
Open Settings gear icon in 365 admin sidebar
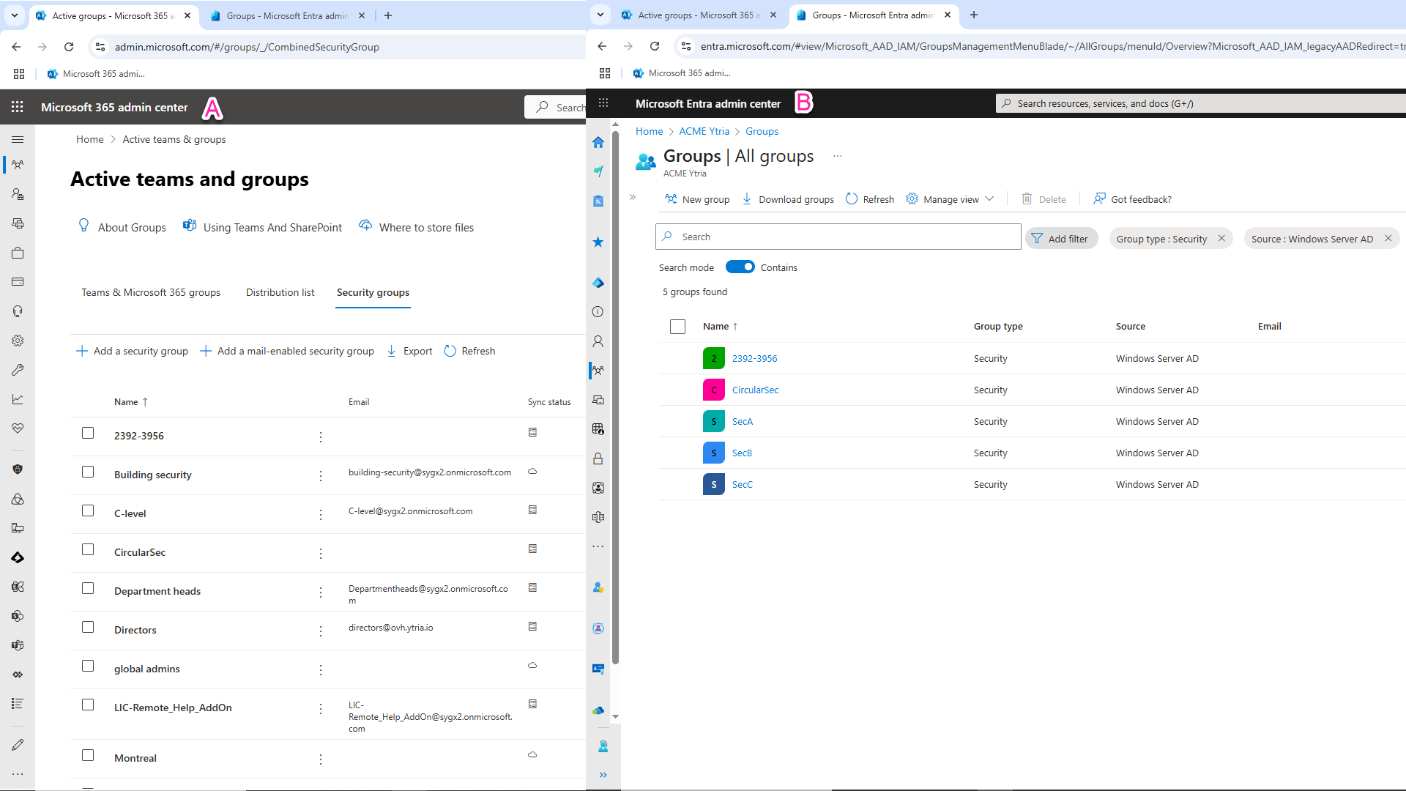click(18, 341)
